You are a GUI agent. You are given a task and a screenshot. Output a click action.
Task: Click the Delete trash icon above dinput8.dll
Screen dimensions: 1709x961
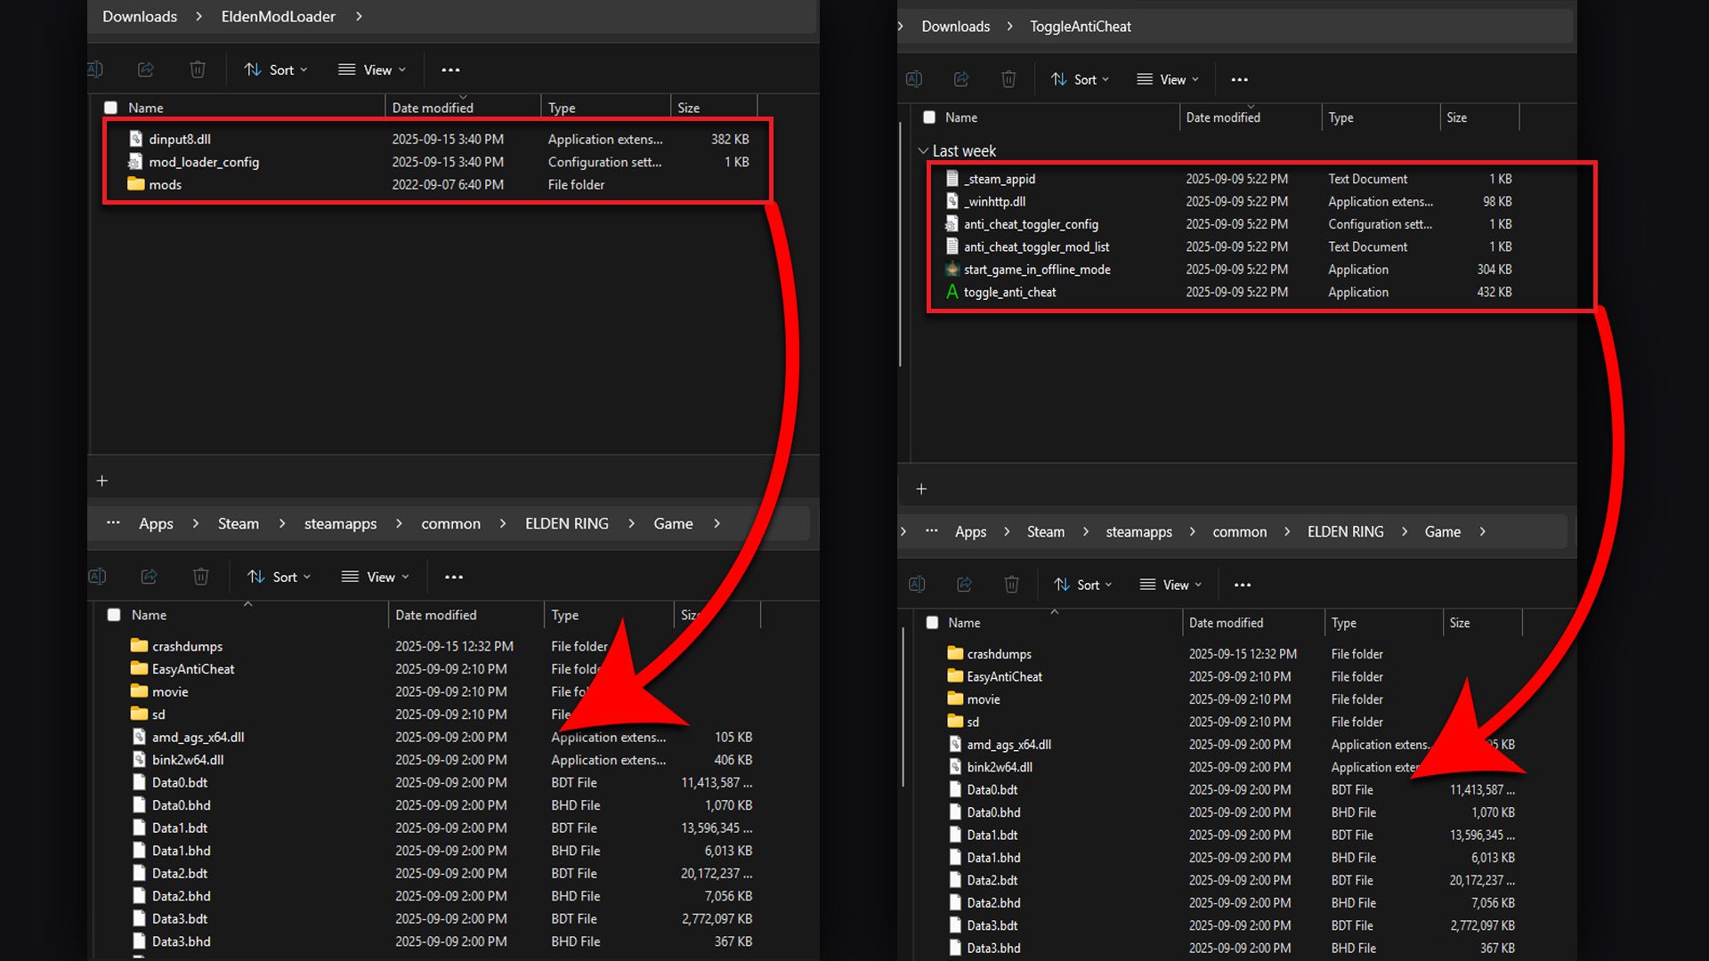pos(198,69)
